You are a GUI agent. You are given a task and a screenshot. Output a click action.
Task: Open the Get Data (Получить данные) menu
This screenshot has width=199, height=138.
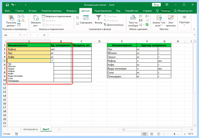(x=11, y=20)
